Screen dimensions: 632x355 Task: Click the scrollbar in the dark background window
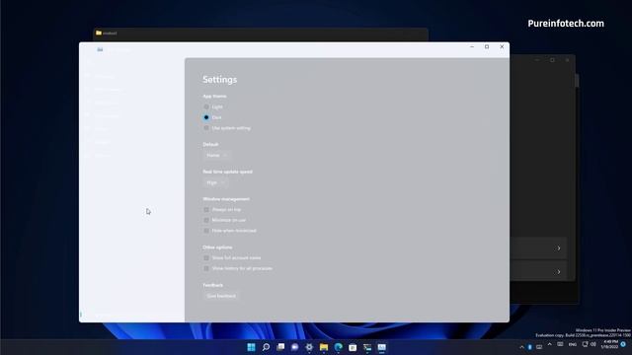577,80
